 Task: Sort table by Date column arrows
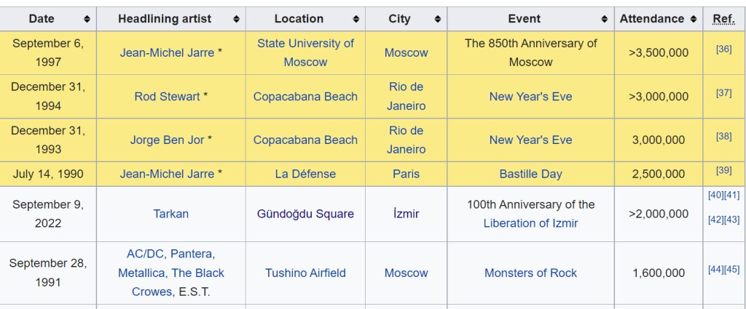coord(87,19)
